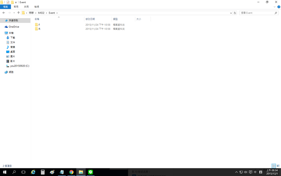Open Action Center notifications icon
This screenshot has height=176, width=281.
(251, 172)
